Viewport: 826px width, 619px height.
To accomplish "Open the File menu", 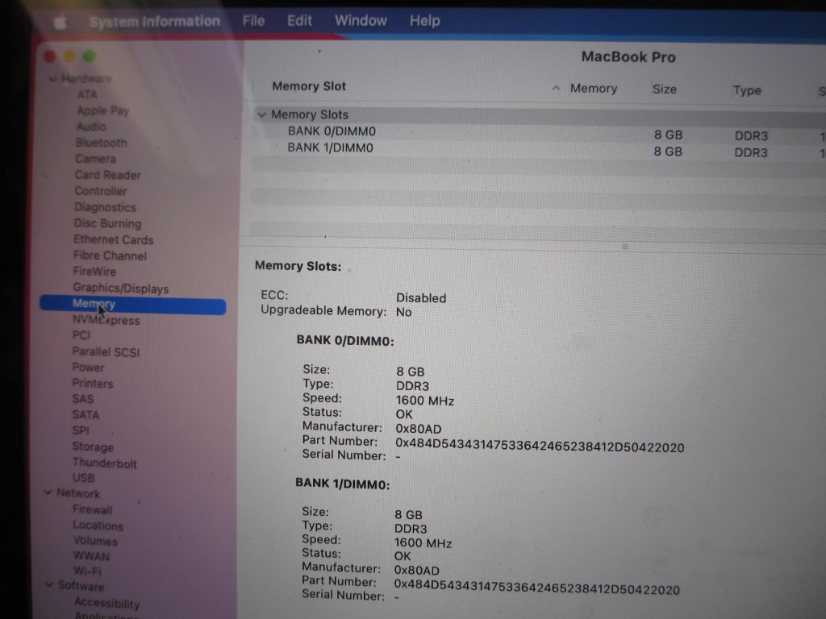I will tap(253, 21).
